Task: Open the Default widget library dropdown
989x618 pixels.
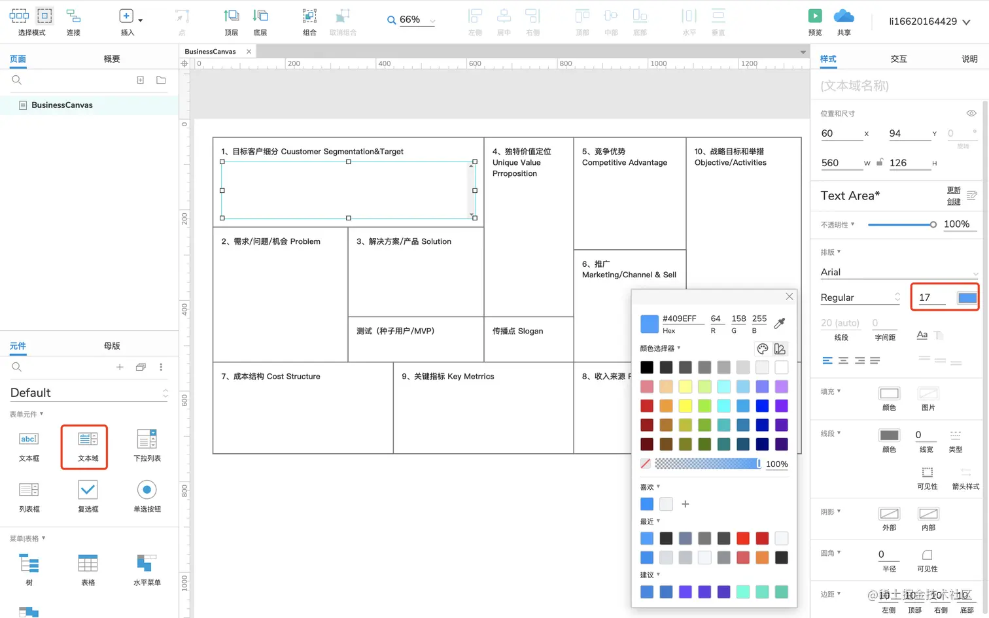Action: [165, 393]
